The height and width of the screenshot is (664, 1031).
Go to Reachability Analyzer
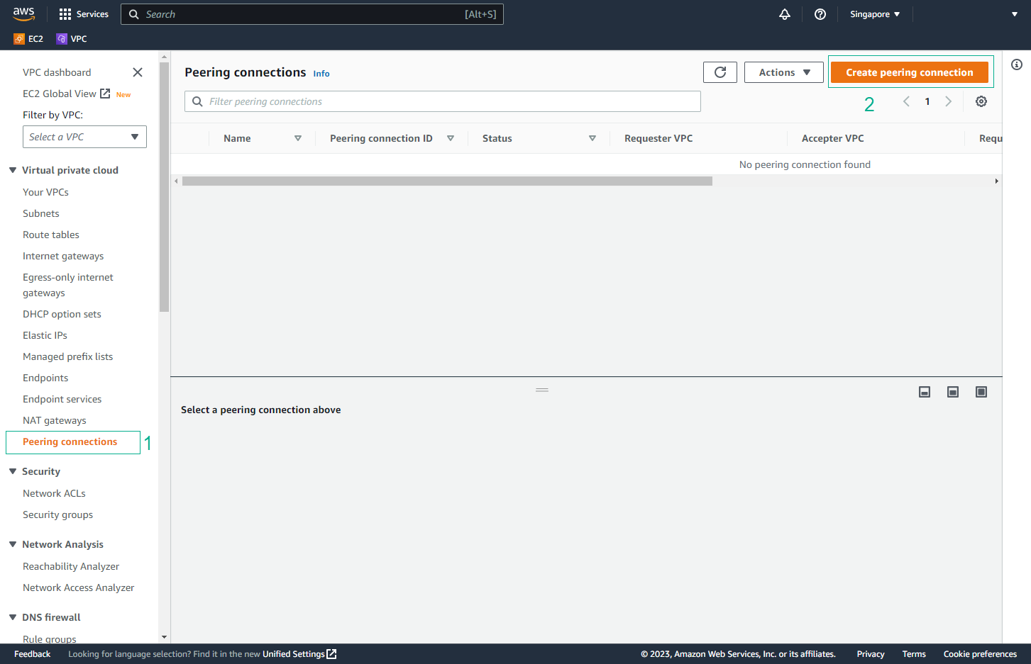(71, 566)
